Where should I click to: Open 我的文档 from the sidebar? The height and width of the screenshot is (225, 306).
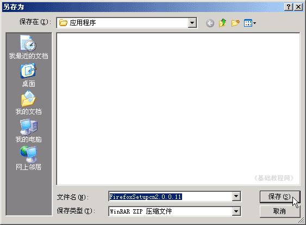click(x=28, y=103)
